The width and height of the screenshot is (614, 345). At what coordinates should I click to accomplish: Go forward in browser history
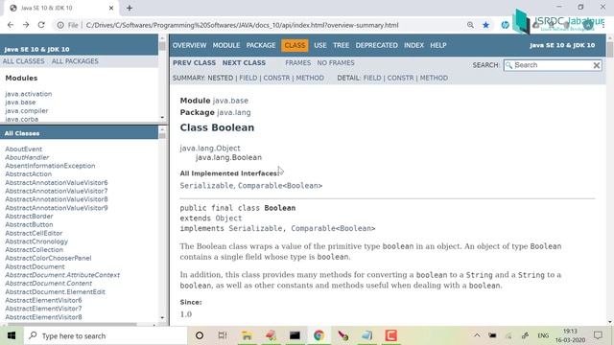click(x=26, y=25)
